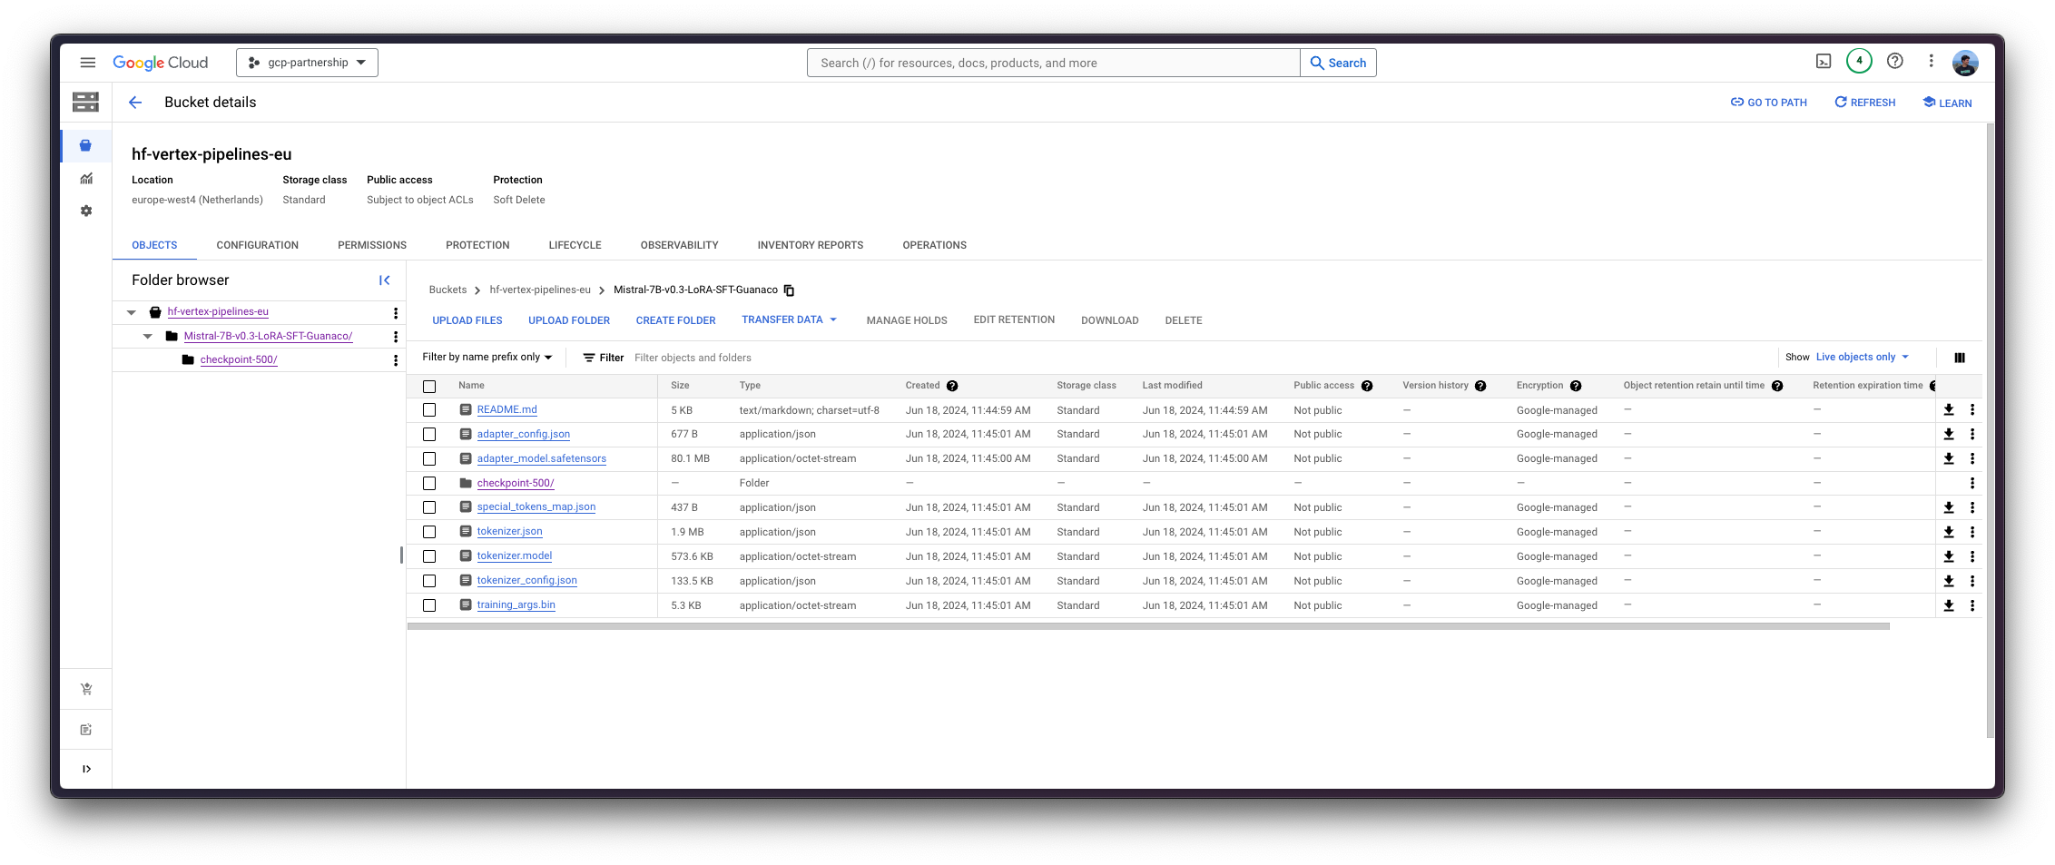Viewport: 2055px width, 865px height.
Task: Open Marketplace cart icon in sidebar
Action: (x=86, y=689)
